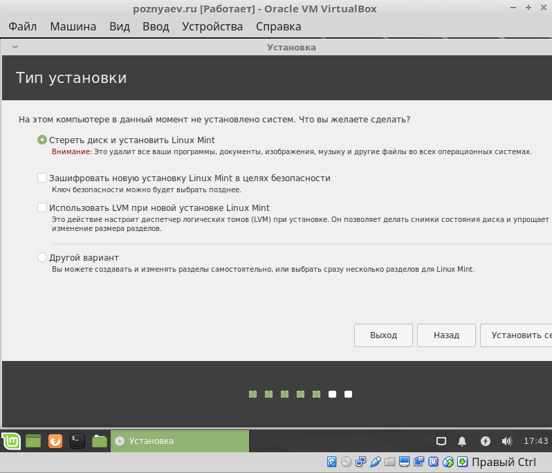Click the Установка taskbar window button

[x=180, y=441]
